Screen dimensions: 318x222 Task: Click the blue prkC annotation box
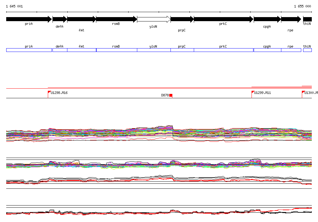(x=224, y=50)
